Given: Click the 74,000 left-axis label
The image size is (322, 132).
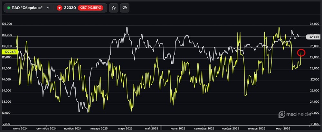Looking at the screenshot, I should tap(7, 80).
